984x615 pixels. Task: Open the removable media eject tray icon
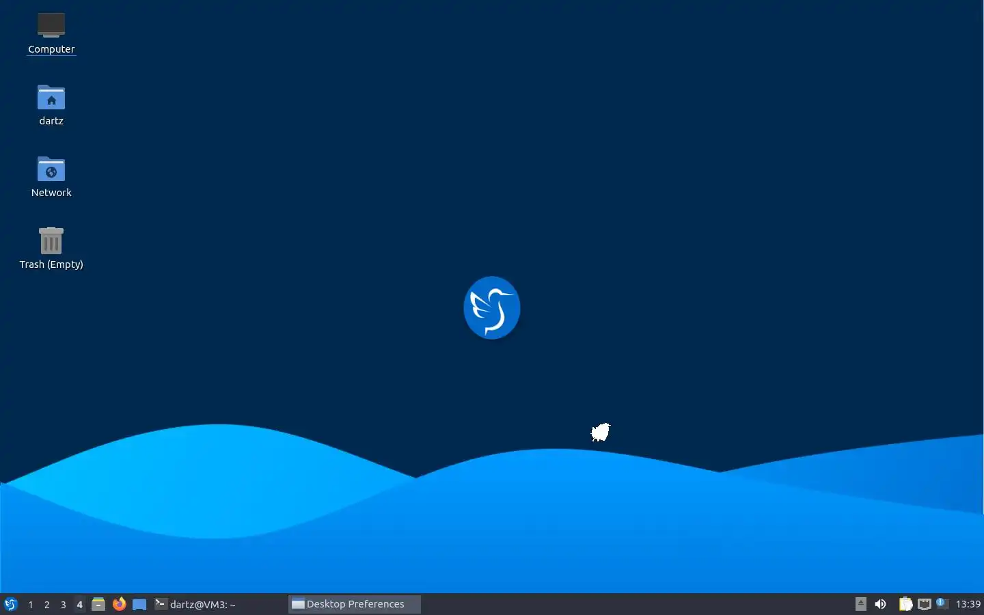[x=861, y=604]
